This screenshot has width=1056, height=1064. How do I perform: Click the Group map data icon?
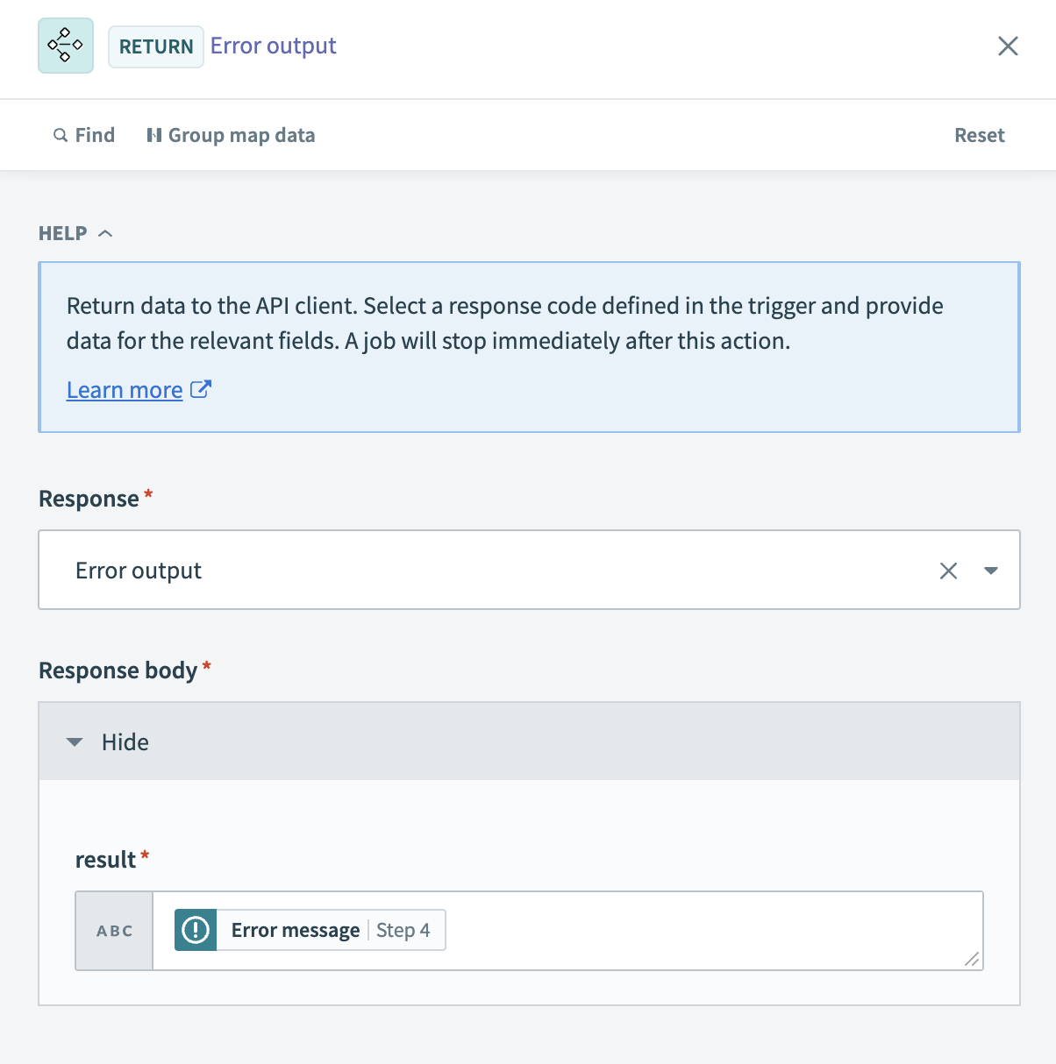(x=154, y=135)
